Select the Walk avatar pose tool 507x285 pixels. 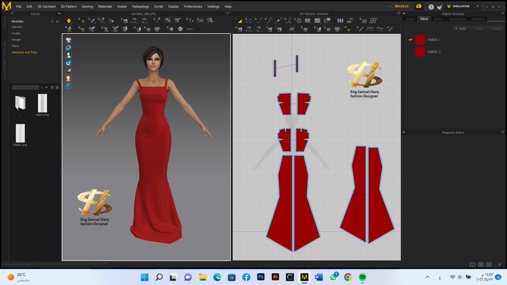coord(69,30)
